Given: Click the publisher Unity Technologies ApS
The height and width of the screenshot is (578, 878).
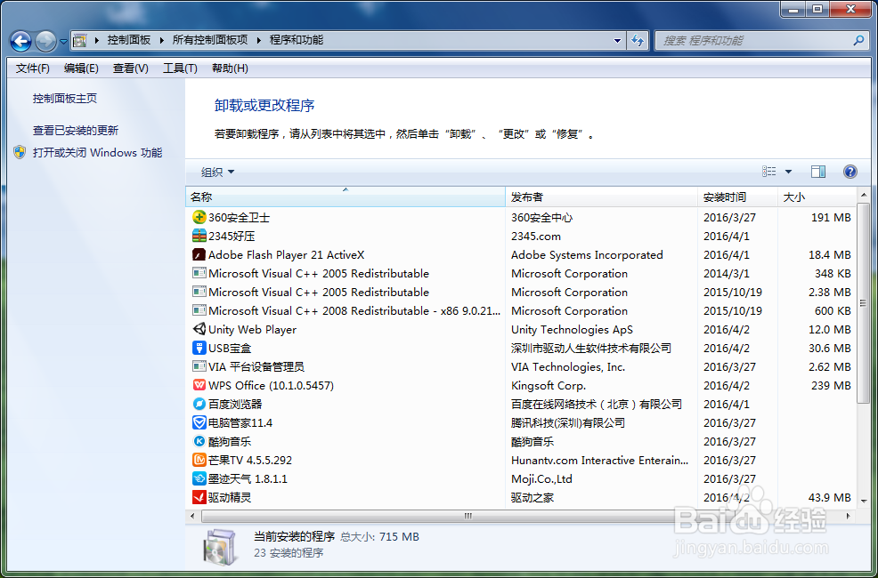Looking at the screenshot, I should coord(572,330).
